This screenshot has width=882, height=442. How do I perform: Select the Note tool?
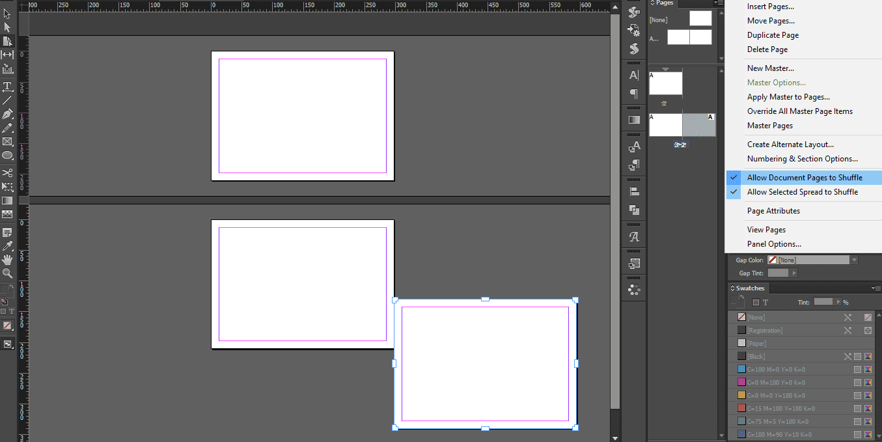pos(7,232)
